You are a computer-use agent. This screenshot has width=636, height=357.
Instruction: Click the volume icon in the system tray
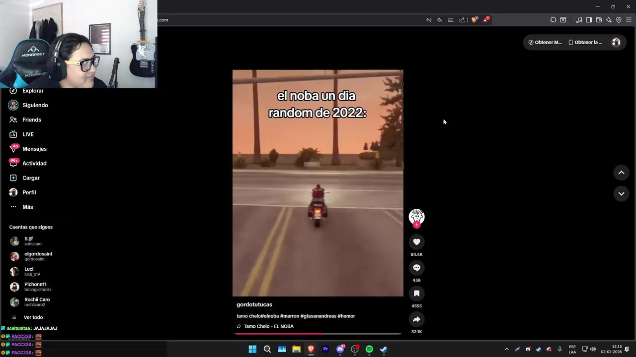[x=593, y=349]
